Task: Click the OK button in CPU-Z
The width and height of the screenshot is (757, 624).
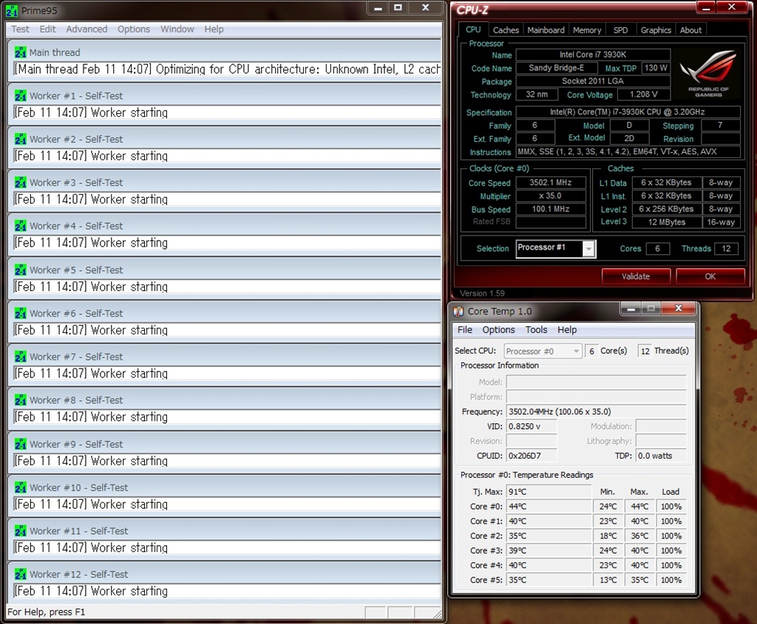Action: click(710, 276)
